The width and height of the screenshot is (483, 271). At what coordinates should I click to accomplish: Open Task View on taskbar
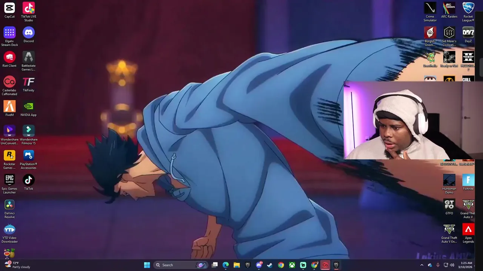[215, 265]
